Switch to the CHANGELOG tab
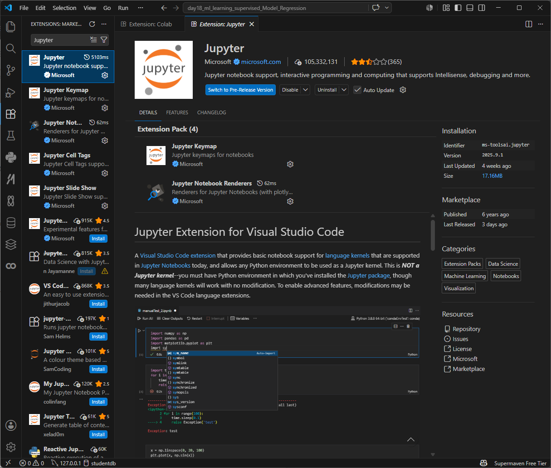 tap(211, 112)
